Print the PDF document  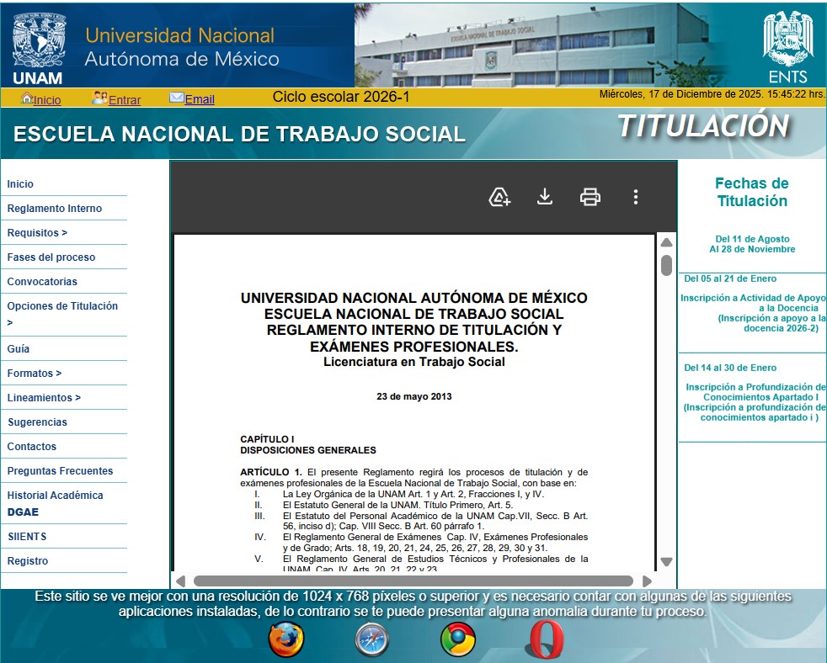pyautogui.click(x=590, y=197)
